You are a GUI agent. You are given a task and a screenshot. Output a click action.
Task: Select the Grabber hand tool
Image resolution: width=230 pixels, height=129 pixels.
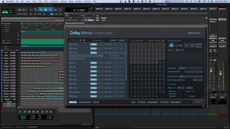[50, 10]
